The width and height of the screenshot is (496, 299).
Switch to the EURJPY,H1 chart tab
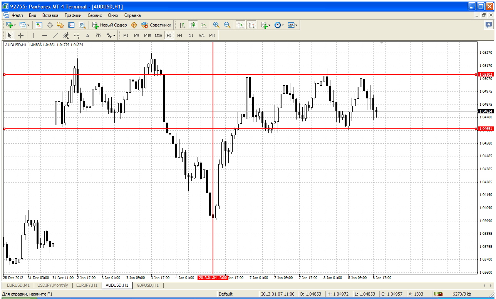[87, 285]
